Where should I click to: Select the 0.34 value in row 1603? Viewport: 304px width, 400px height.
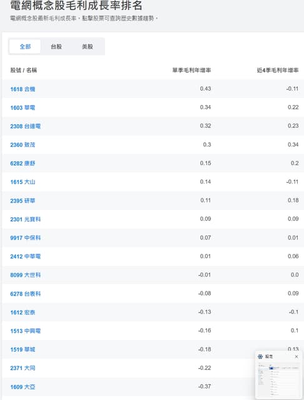pos(205,107)
